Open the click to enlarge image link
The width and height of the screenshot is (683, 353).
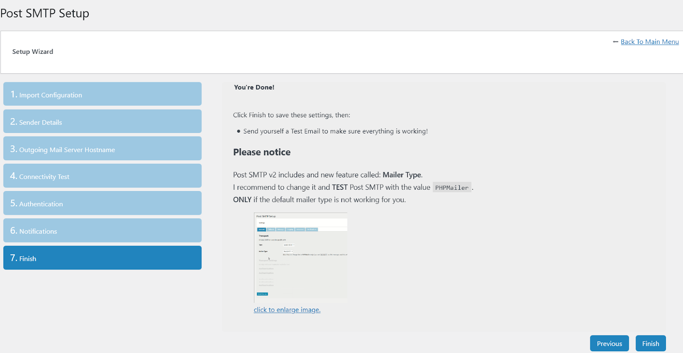[287, 310]
